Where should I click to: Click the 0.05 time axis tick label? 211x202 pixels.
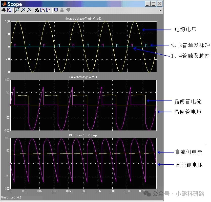[x=83, y=191]
